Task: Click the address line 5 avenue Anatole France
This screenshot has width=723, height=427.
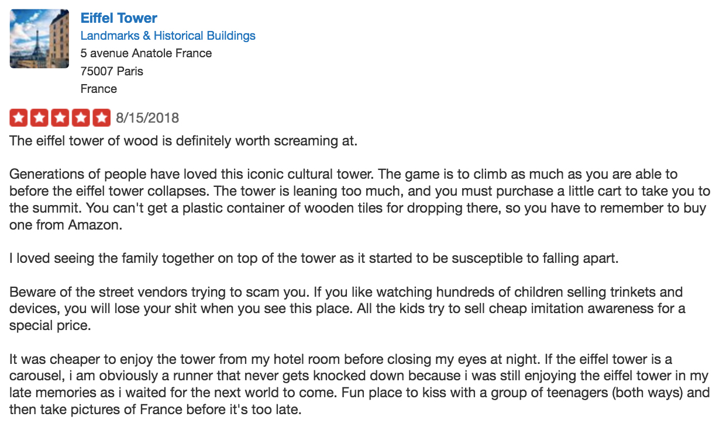Action: (x=146, y=53)
